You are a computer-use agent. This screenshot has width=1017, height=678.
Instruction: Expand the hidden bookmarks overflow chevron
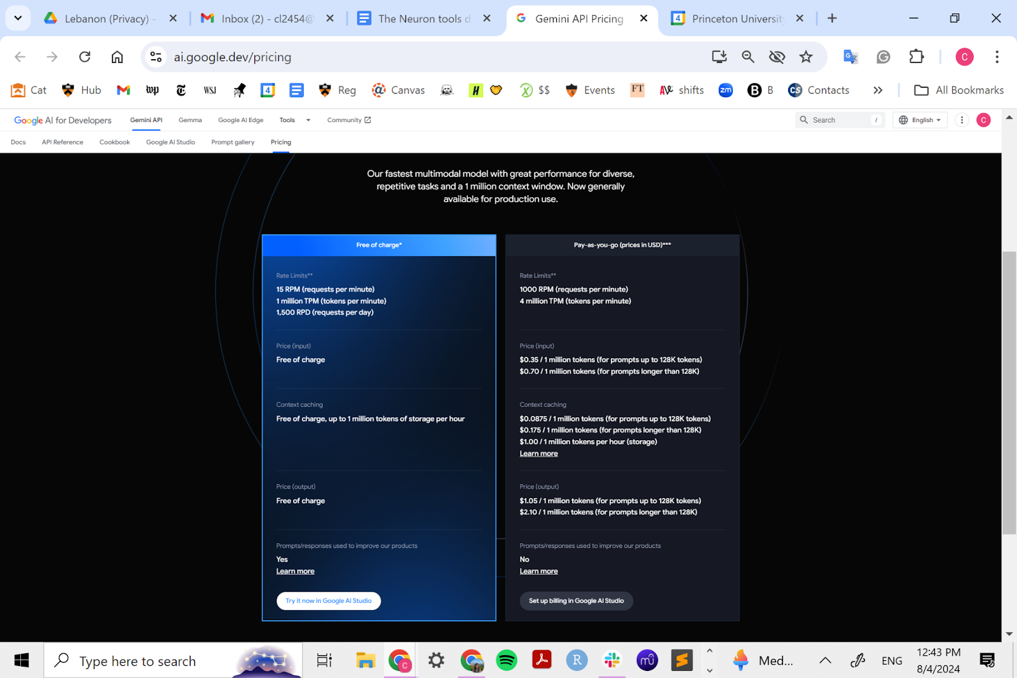tap(878, 90)
